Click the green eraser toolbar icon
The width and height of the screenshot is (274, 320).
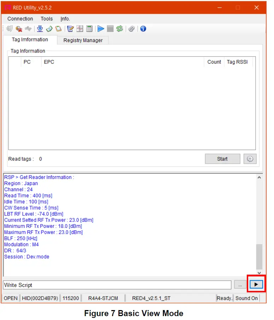pos(49,29)
